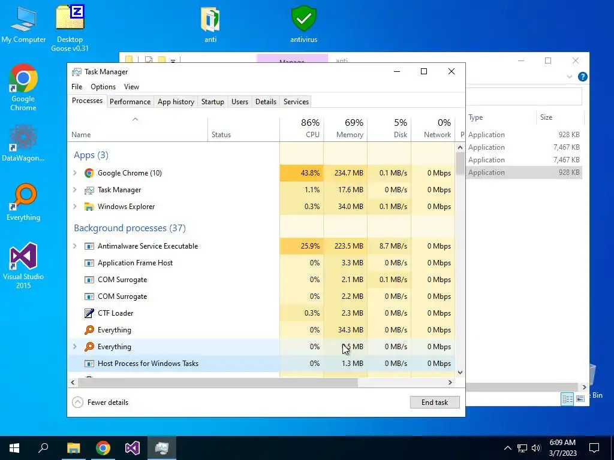
Task: Click the Task Manager title bar icon
Action: (x=76, y=72)
